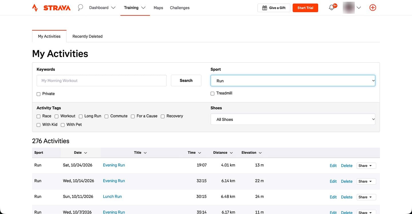The image size is (412, 214).
Task: Click the profile avatar
Action: point(348,8)
